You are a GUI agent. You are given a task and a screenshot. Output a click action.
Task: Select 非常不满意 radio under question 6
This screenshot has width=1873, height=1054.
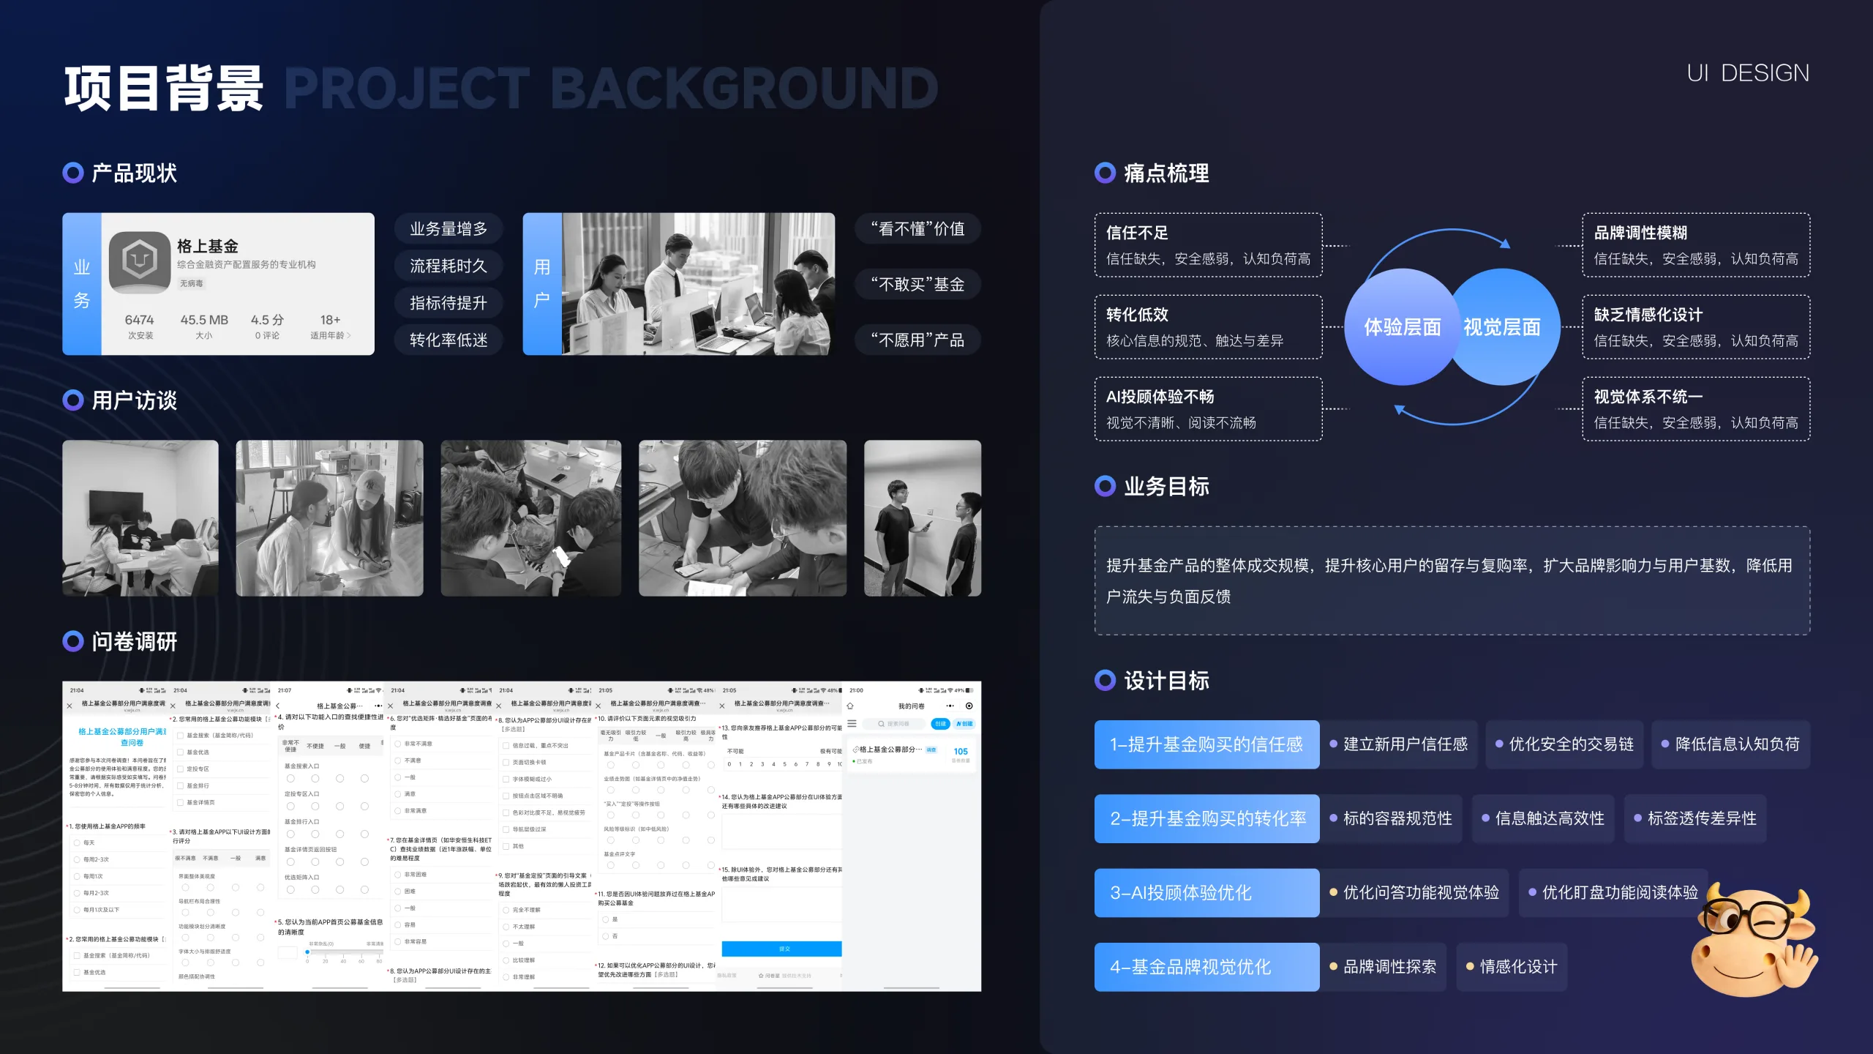(x=398, y=744)
